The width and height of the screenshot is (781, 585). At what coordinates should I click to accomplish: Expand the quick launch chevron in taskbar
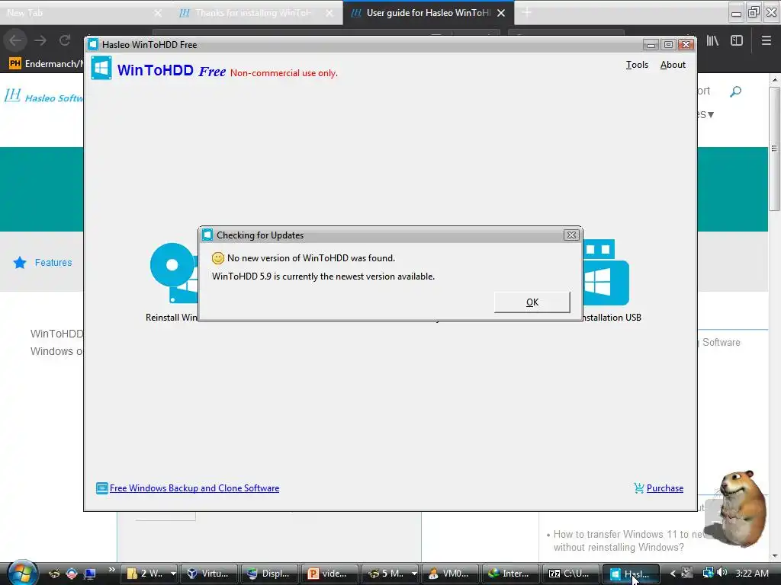tap(111, 570)
